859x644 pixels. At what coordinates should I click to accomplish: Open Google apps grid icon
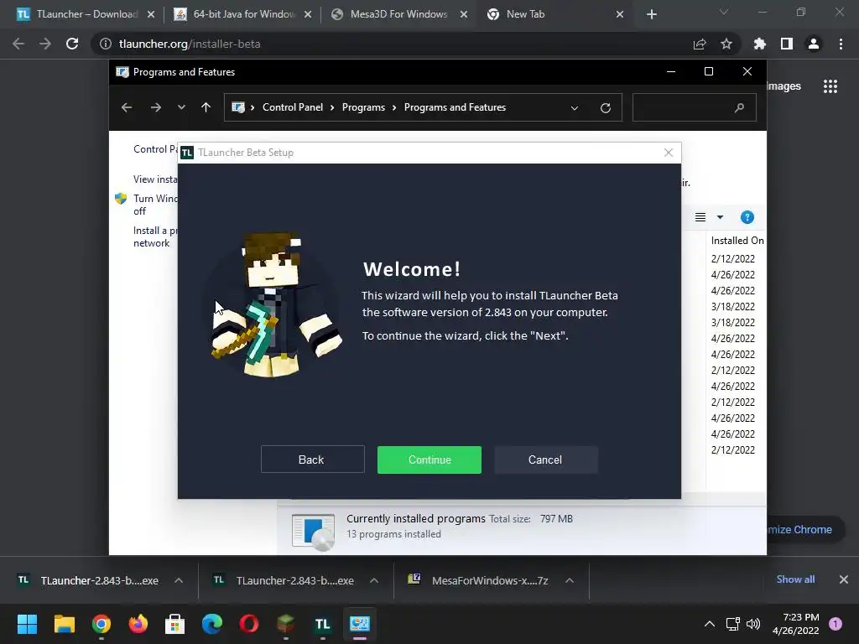point(830,86)
